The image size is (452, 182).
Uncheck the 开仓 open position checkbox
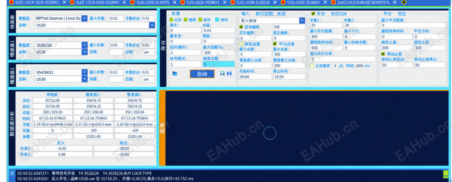point(313,14)
